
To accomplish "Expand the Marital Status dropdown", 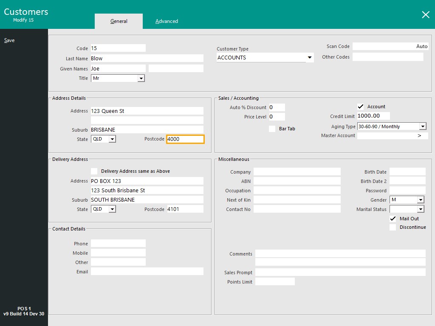I will pyautogui.click(x=420, y=209).
